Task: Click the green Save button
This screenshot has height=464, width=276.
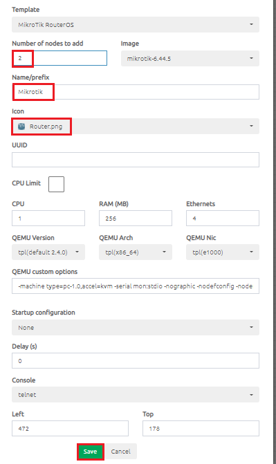Action: 91,452
